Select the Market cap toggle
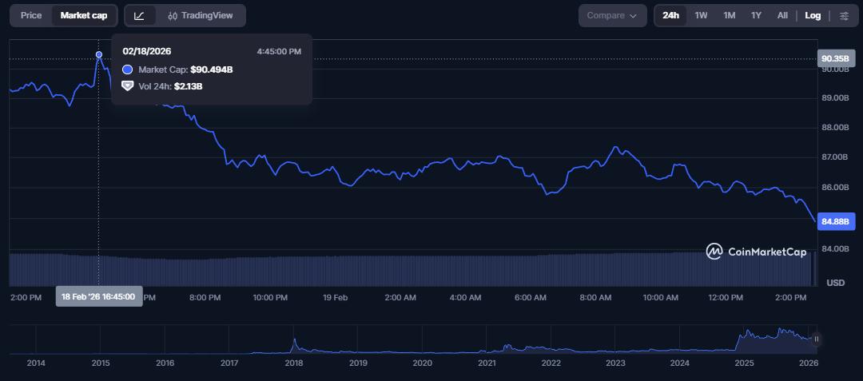 point(84,15)
